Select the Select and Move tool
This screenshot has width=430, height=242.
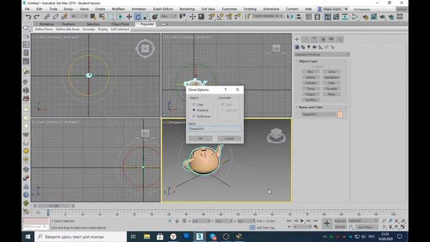coord(129,17)
